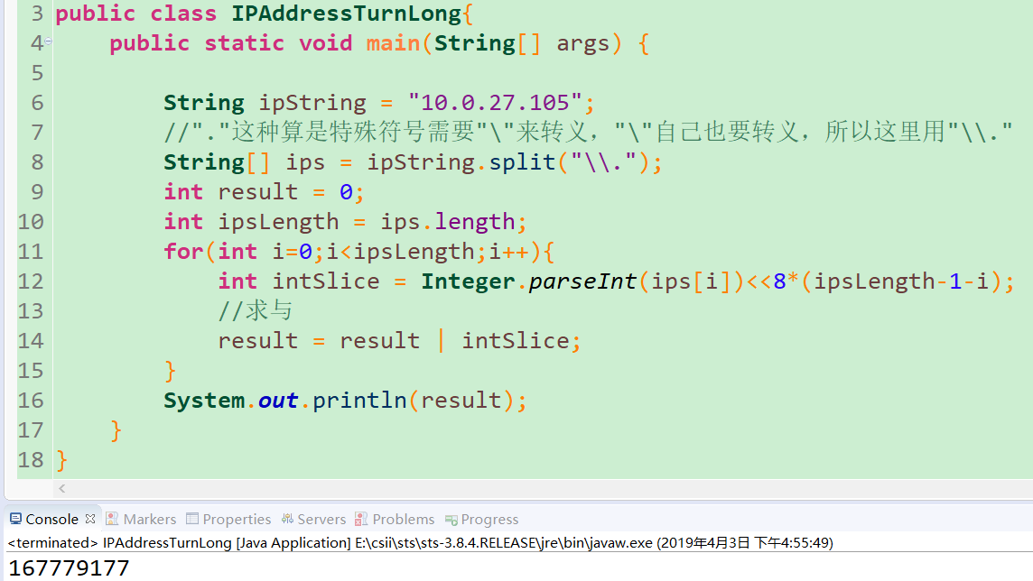Click println on line 16
The width and height of the screenshot is (1033, 581).
[359, 400]
